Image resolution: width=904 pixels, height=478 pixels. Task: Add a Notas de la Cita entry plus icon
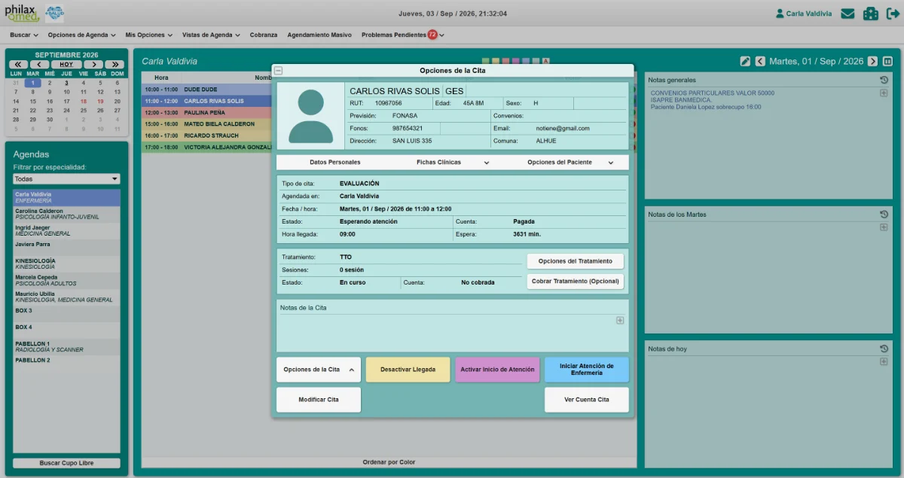coord(620,320)
